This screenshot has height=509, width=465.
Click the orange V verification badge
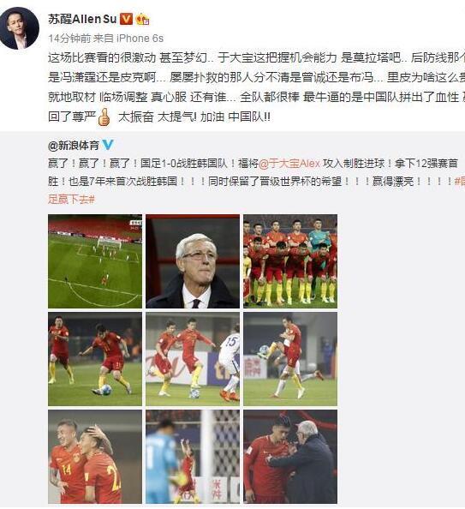(x=126, y=19)
